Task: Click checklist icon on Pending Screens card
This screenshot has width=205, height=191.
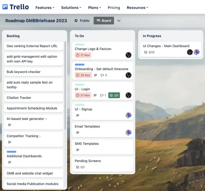Action: pos(78,167)
